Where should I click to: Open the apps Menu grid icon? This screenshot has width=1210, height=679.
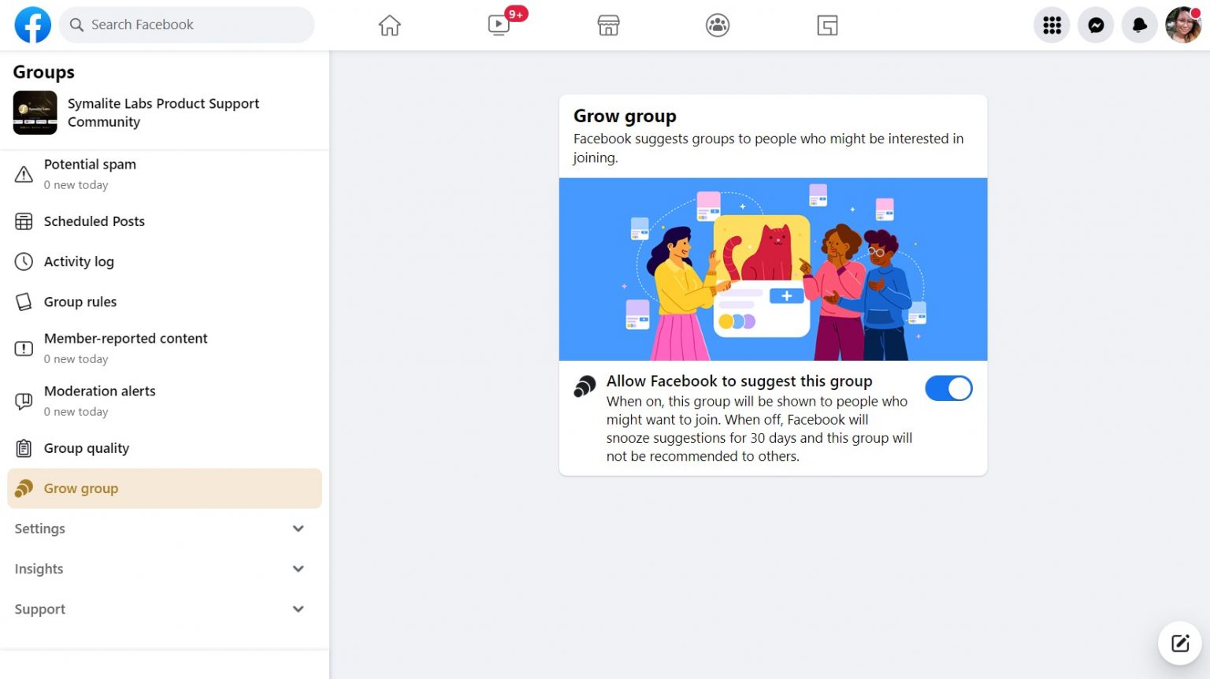(x=1051, y=24)
